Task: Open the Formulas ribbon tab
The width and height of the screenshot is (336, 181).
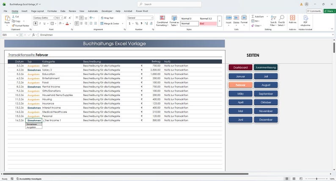Action: [52, 11]
